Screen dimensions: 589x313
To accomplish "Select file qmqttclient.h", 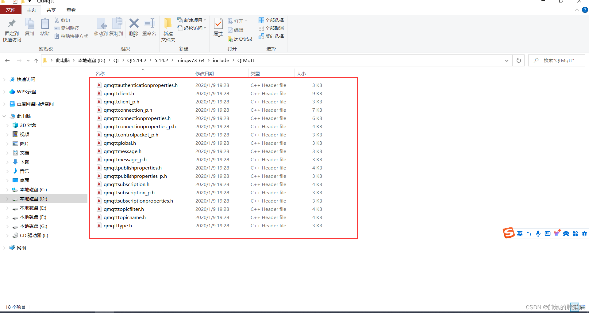I will click(x=119, y=94).
